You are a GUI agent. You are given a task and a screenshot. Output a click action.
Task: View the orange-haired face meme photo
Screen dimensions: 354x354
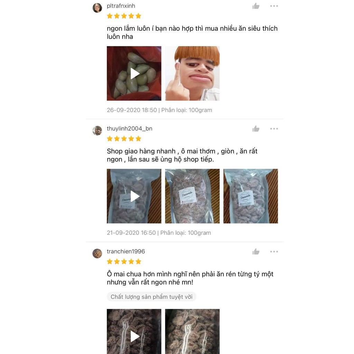[192, 73]
